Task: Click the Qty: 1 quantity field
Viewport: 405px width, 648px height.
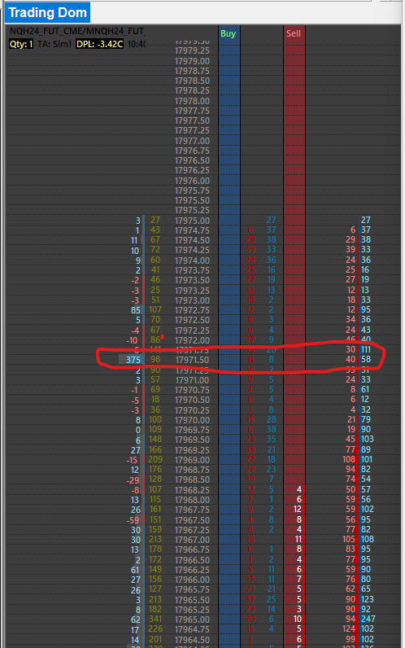Action: pos(21,44)
